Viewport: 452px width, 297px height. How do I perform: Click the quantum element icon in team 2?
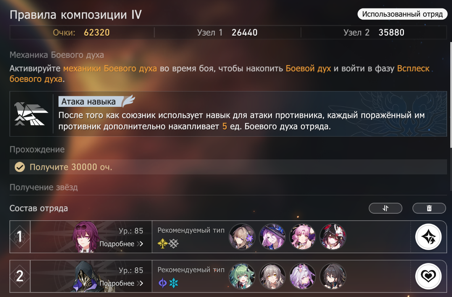tap(163, 283)
